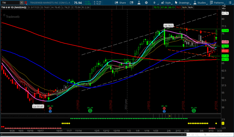Open the Drawings menu
This screenshot has height=137, width=234.
point(182,3)
